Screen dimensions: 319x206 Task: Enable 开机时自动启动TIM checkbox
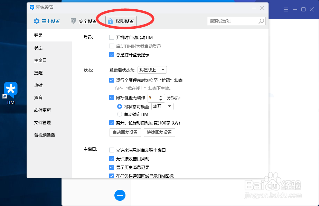pos(112,37)
